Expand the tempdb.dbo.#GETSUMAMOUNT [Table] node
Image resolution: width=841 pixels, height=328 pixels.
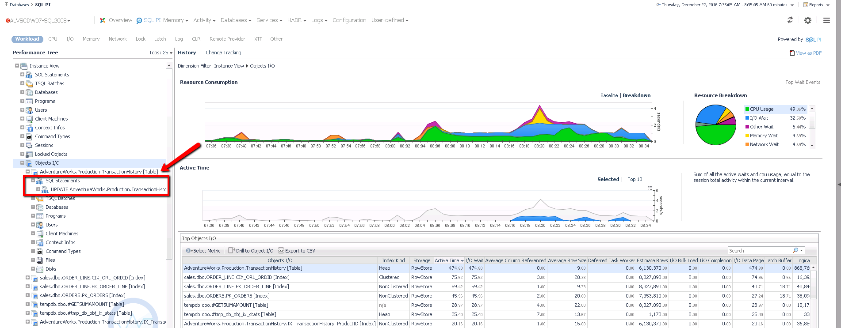pyautogui.click(x=27, y=304)
